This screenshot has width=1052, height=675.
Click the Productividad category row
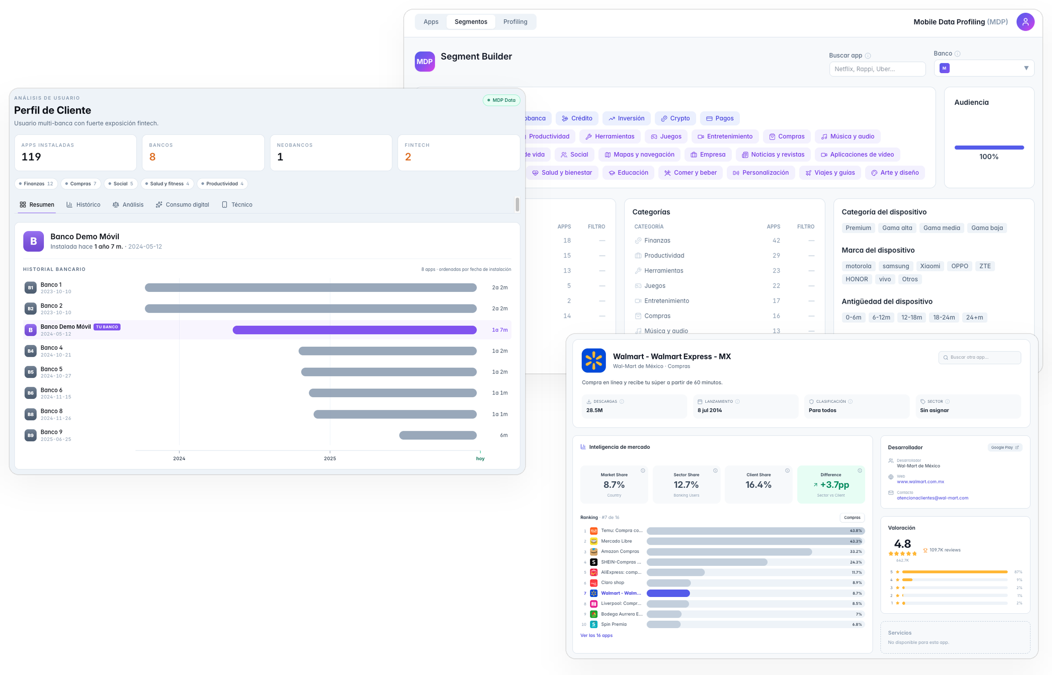point(724,256)
